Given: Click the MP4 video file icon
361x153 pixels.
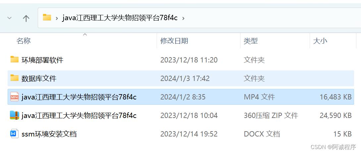Looking at the screenshot, I should pyautogui.click(x=14, y=96).
